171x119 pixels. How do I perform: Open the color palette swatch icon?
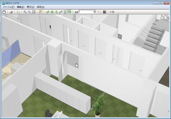click(x=105, y=12)
